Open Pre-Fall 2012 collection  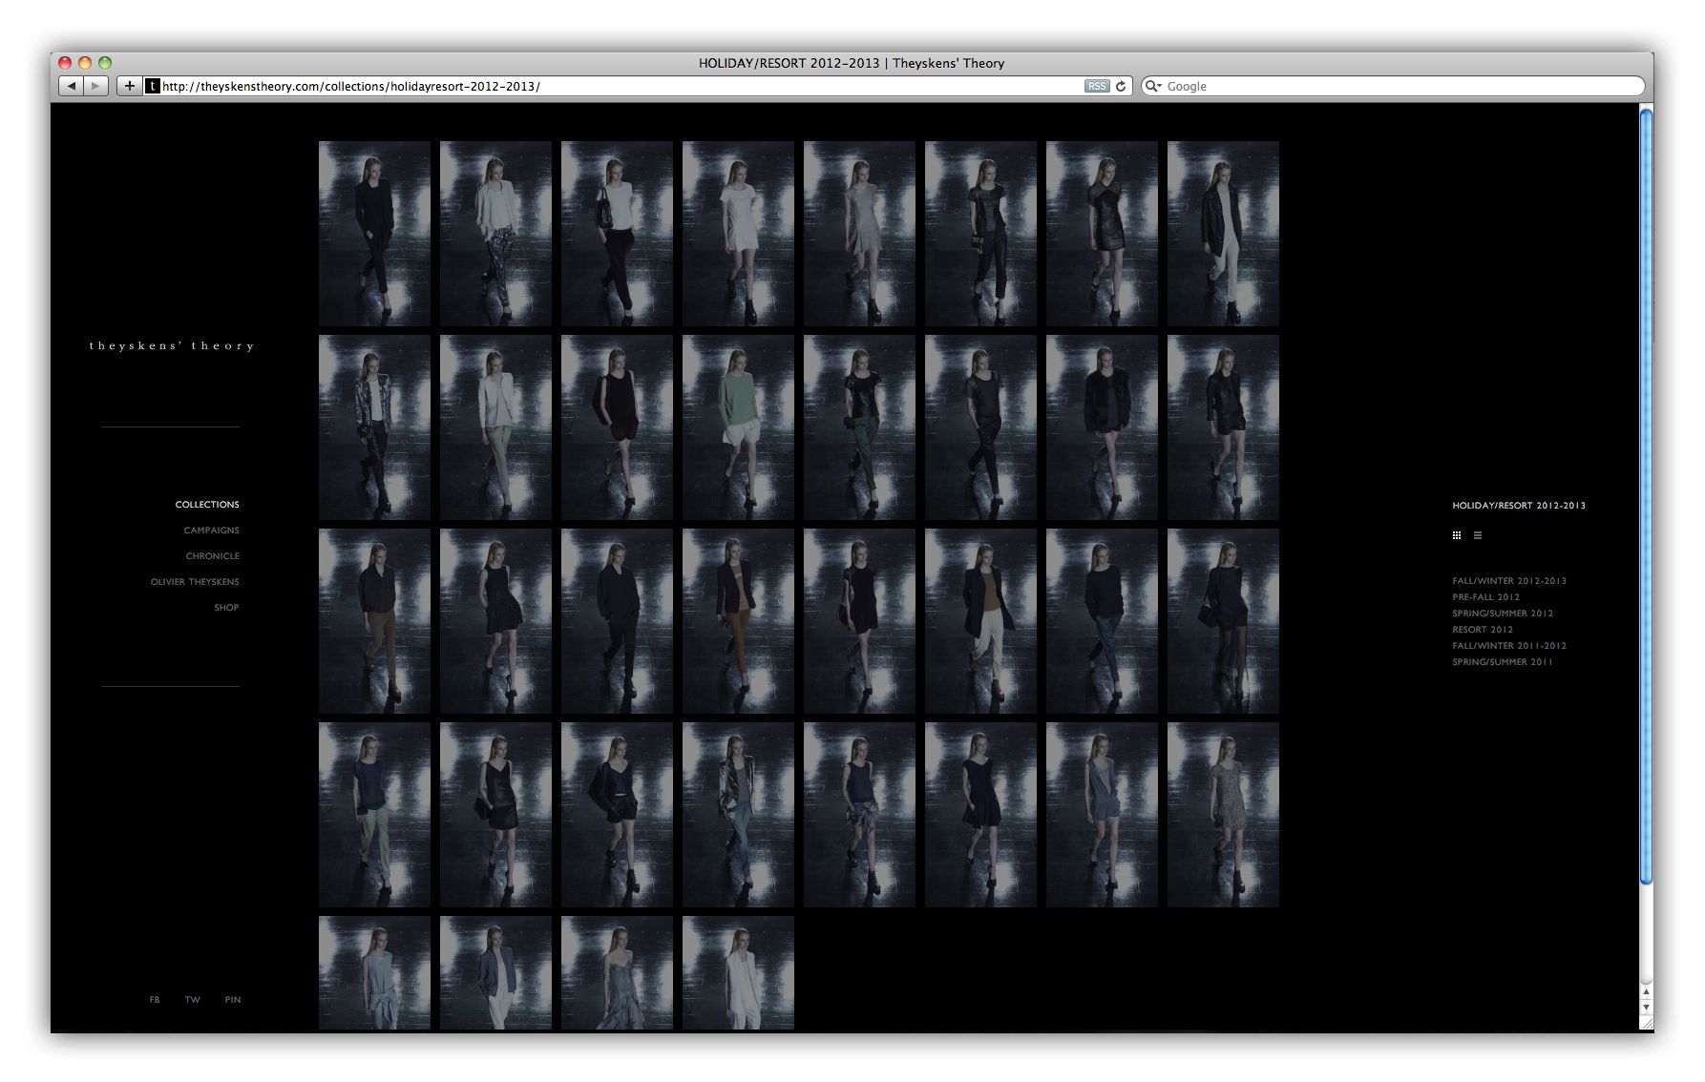pyautogui.click(x=1486, y=597)
